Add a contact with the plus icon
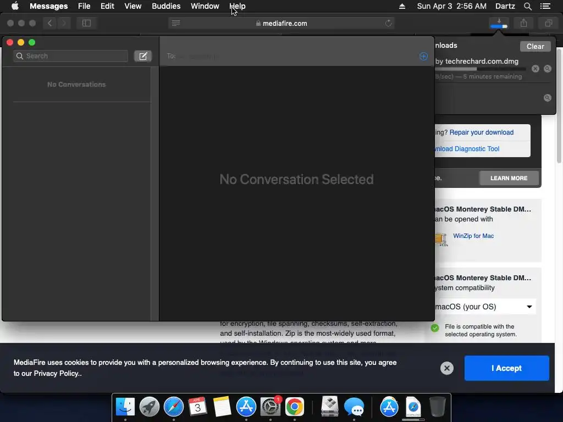The width and height of the screenshot is (563, 422). (423, 57)
